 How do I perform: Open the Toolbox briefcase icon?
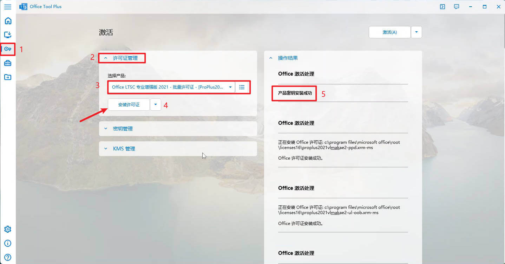8,63
